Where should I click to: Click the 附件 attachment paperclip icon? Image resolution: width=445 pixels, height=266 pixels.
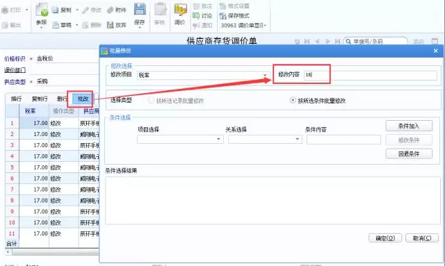(x=110, y=10)
